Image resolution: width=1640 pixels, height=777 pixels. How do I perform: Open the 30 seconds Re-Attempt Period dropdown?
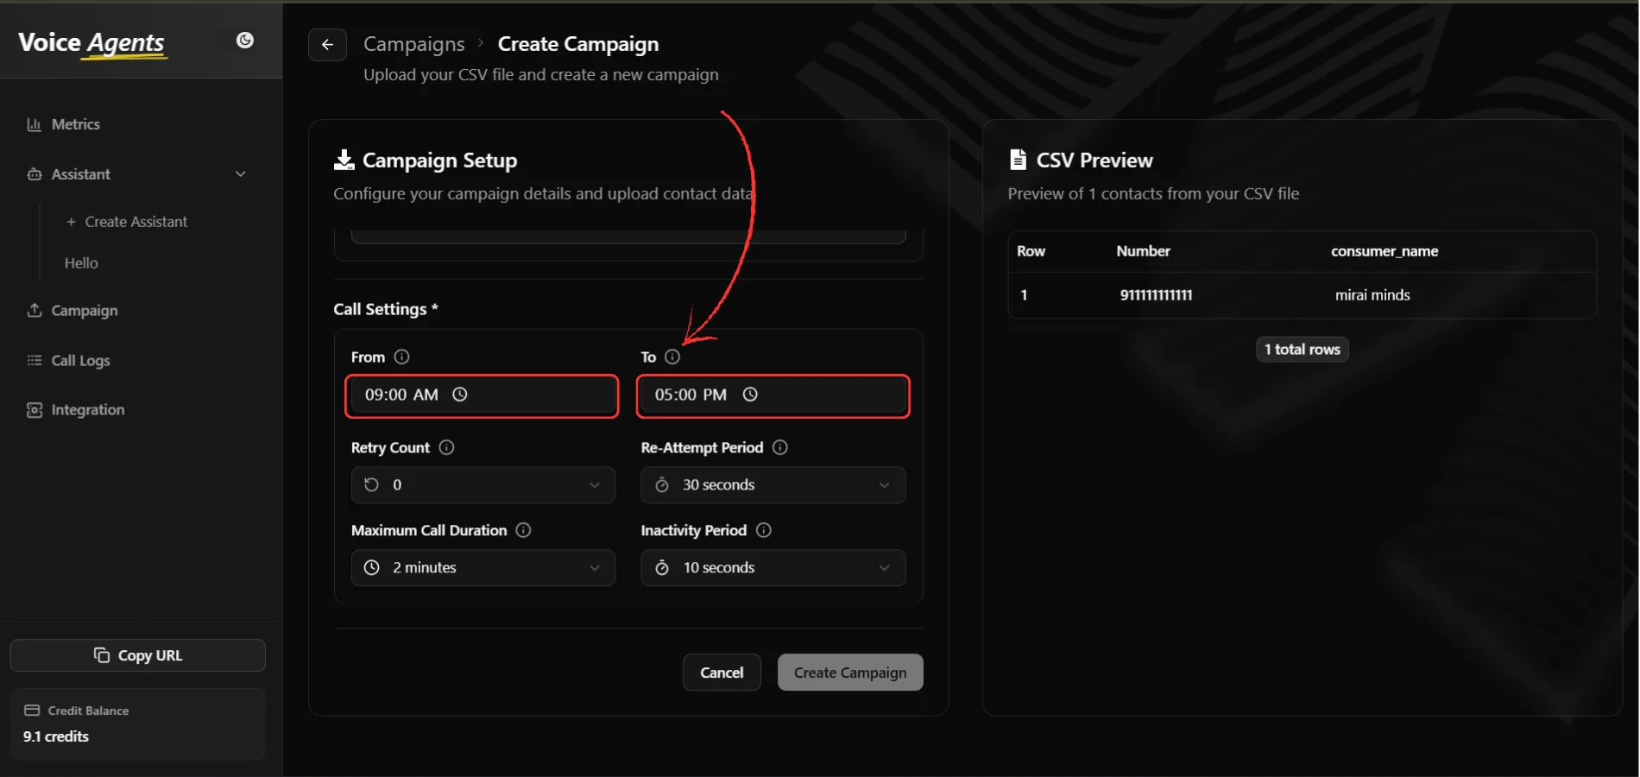[x=773, y=485]
